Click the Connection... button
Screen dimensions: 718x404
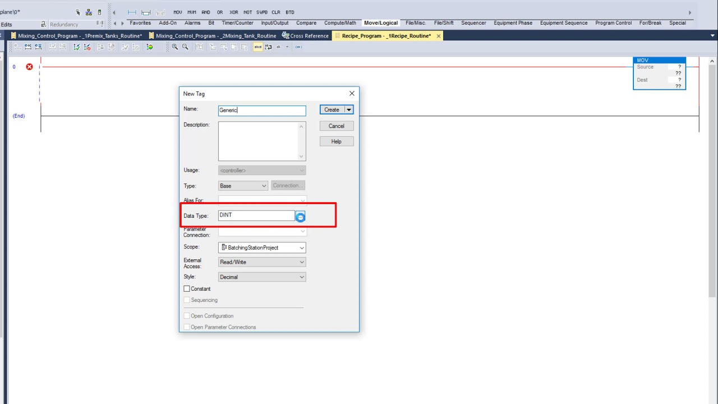coord(288,186)
